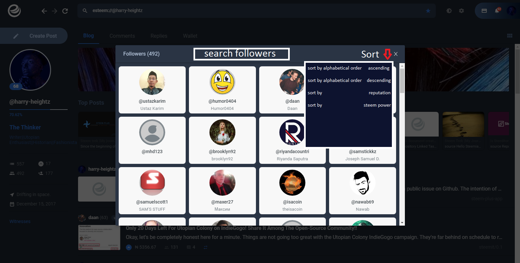This screenshot has height=263, width=520.
Task: Open follower card @isacoin
Action: (292, 191)
